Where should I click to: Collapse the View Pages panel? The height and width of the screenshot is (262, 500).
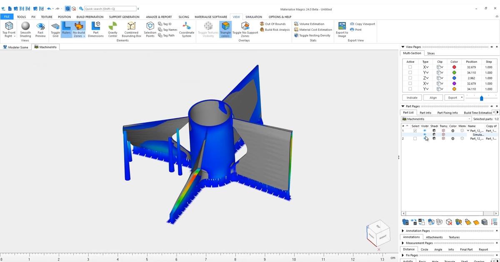click(x=403, y=47)
